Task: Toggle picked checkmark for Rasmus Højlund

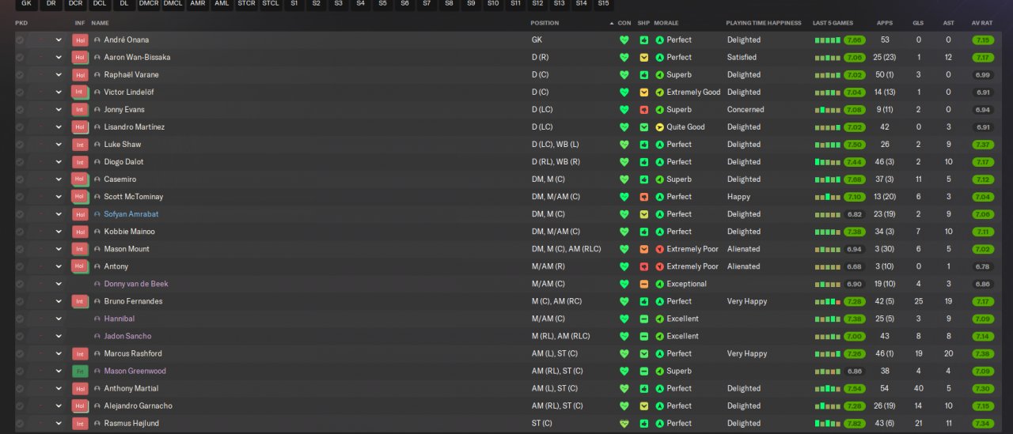Action: click(x=20, y=423)
